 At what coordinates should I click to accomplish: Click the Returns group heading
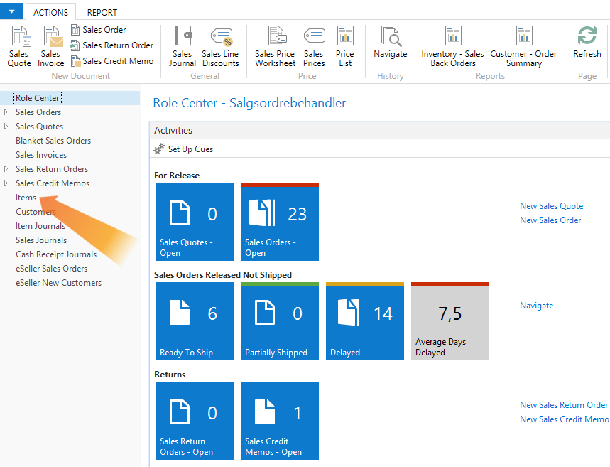tap(170, 375)
